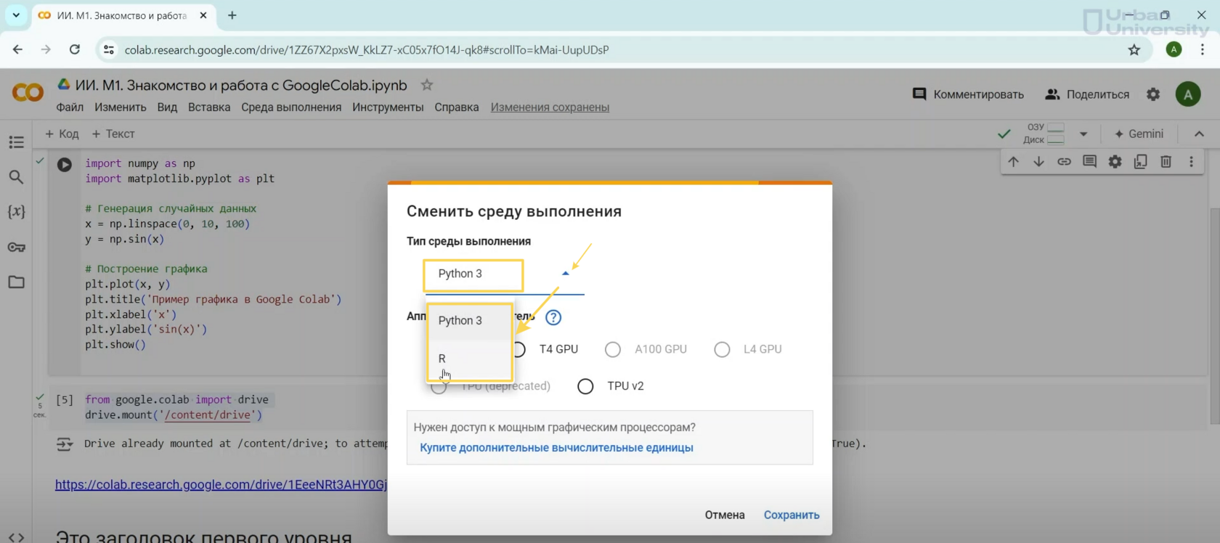
Task: Expand the RAM and Disk resources dropdown arrow
Action: point(1083,134)
